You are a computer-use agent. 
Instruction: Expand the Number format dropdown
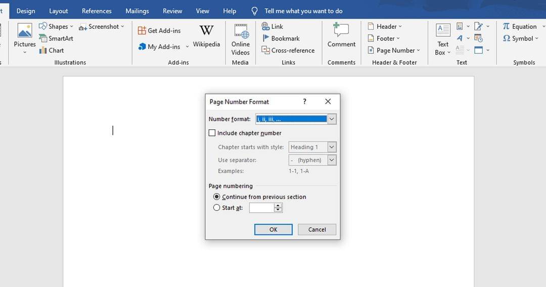[x=332, y=119]
